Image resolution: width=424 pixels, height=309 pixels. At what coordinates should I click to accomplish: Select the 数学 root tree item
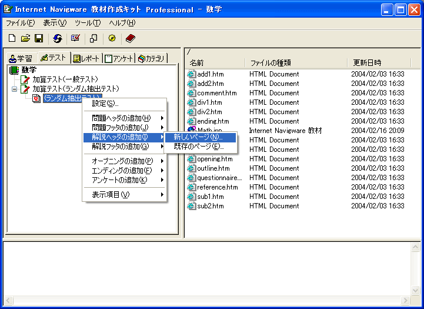click(x=29, y=70)
